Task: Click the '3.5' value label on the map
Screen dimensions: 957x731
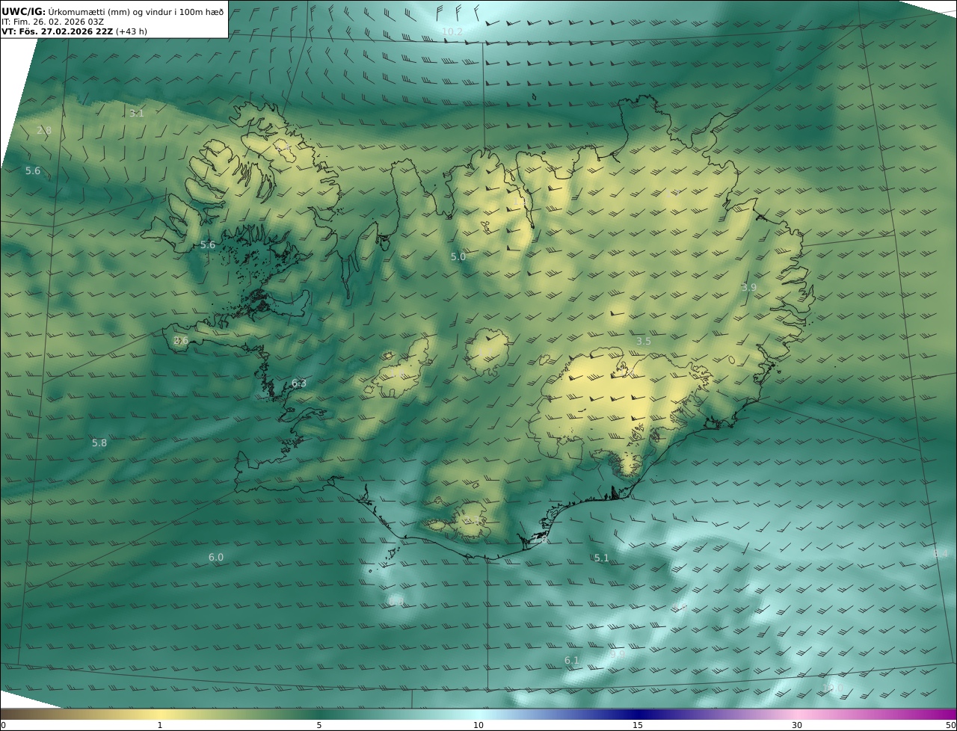Action: 644,341
